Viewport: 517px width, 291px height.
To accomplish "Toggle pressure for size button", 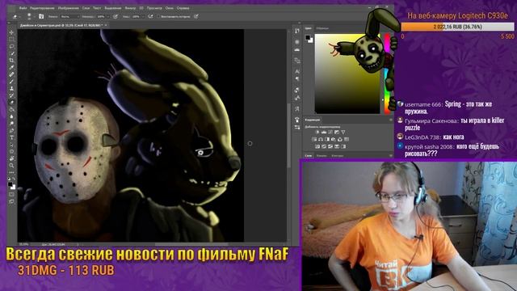I will 196,16.
